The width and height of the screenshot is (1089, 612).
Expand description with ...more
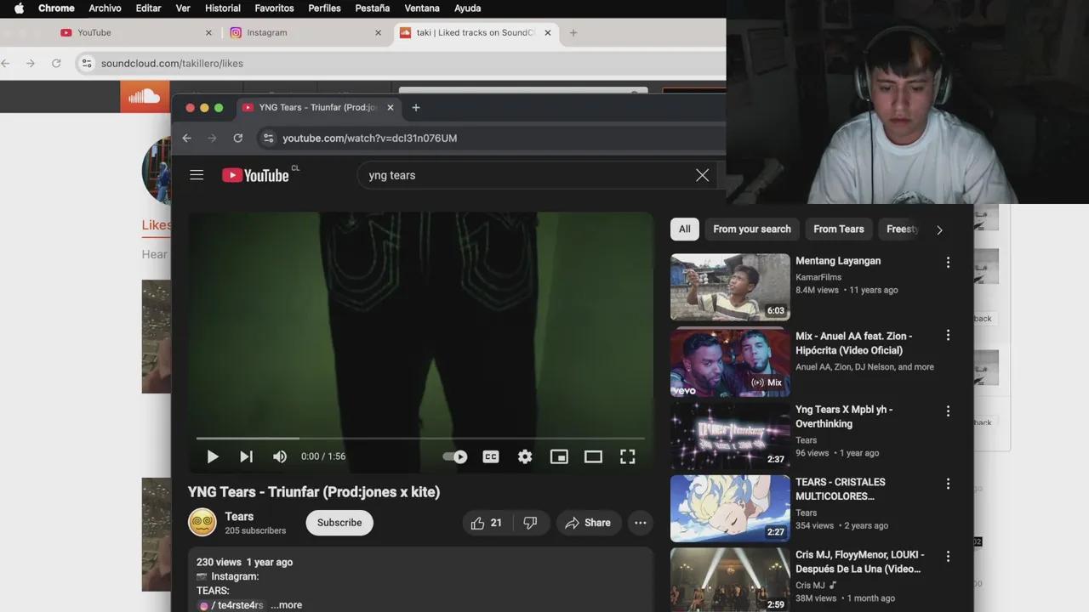(287, 605)
